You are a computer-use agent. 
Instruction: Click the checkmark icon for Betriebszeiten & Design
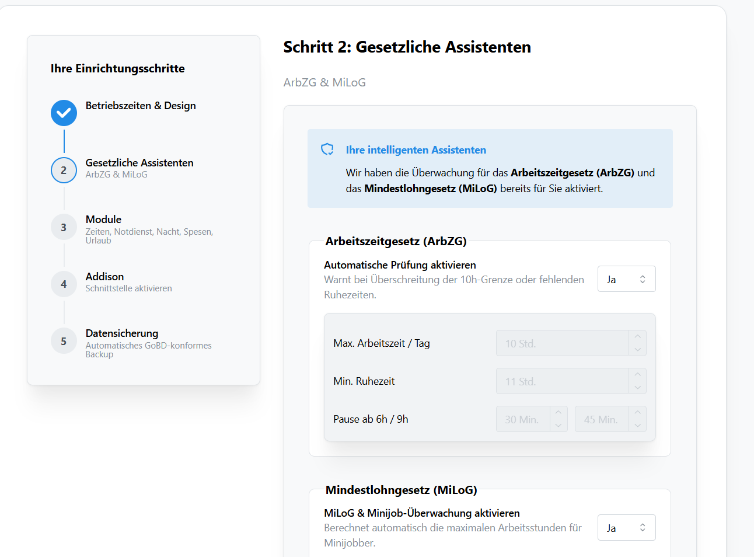[x=64, y=113]
